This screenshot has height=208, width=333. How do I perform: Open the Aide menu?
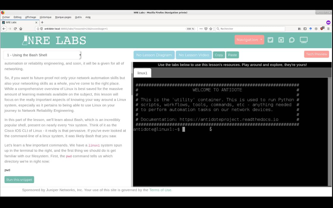(x=88, y=17)
